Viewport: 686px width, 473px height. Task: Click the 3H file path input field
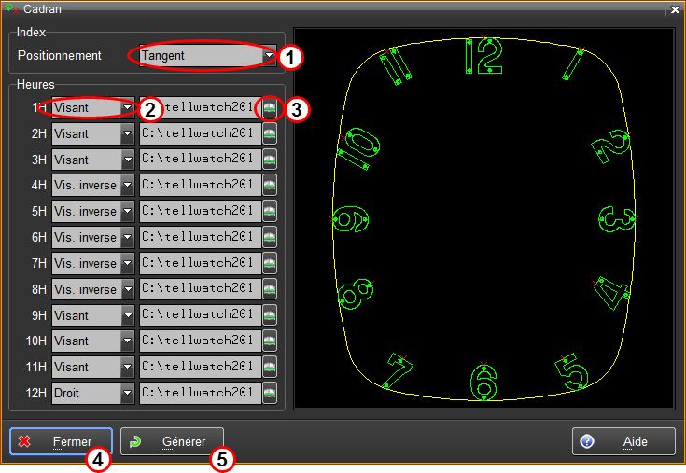point(199,160)
